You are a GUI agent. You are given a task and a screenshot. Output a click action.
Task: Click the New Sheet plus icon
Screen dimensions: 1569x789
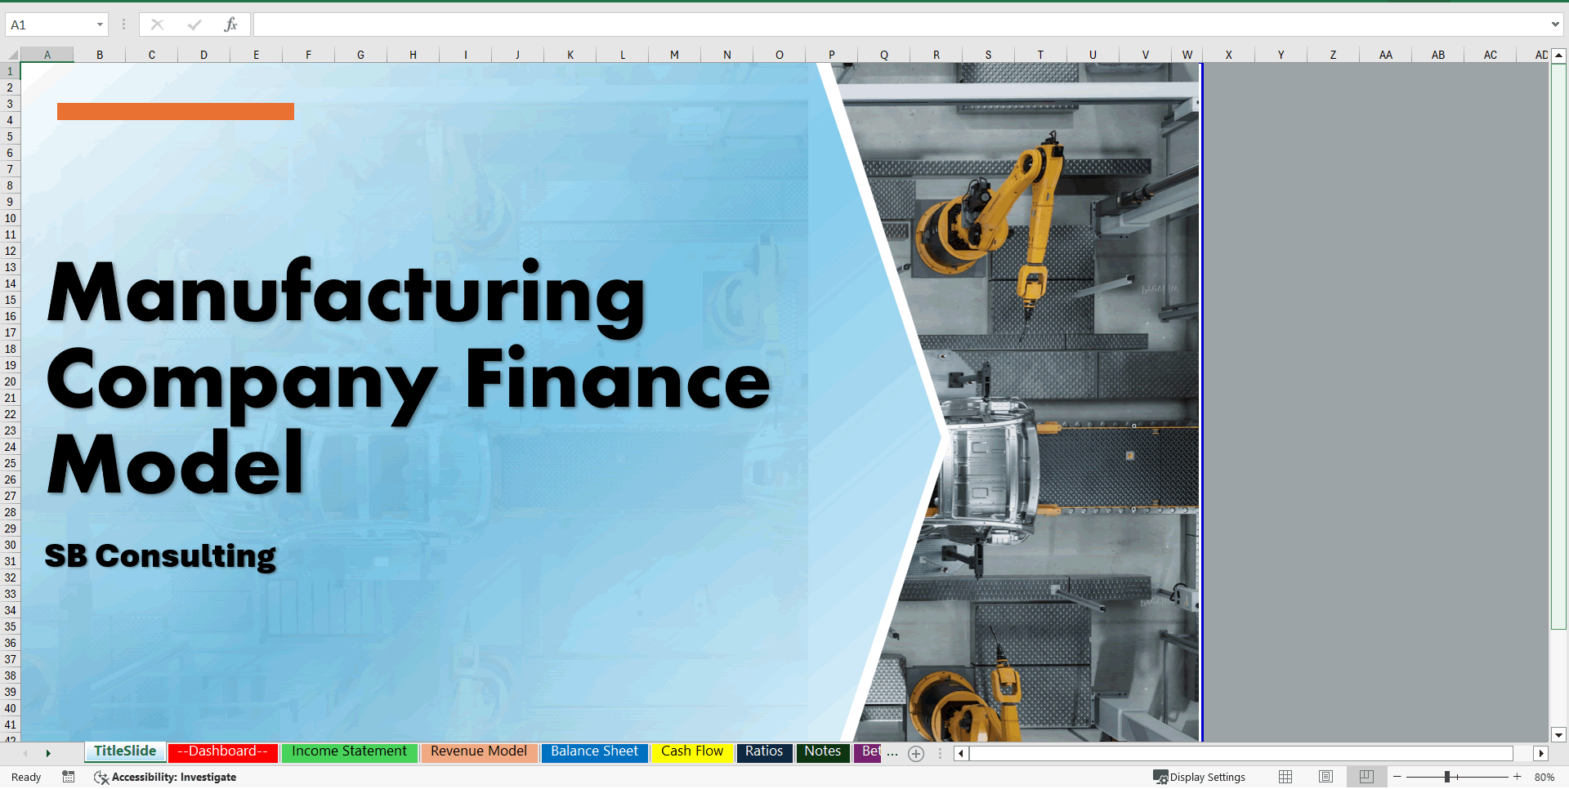(915, 754)
